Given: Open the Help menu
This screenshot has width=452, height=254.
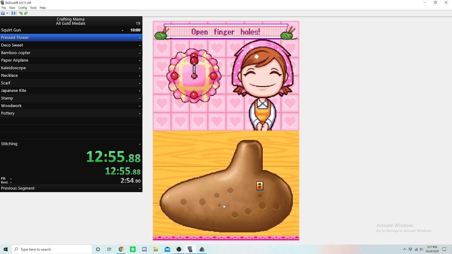Looking at the screenshot, I should coord(43,8).
